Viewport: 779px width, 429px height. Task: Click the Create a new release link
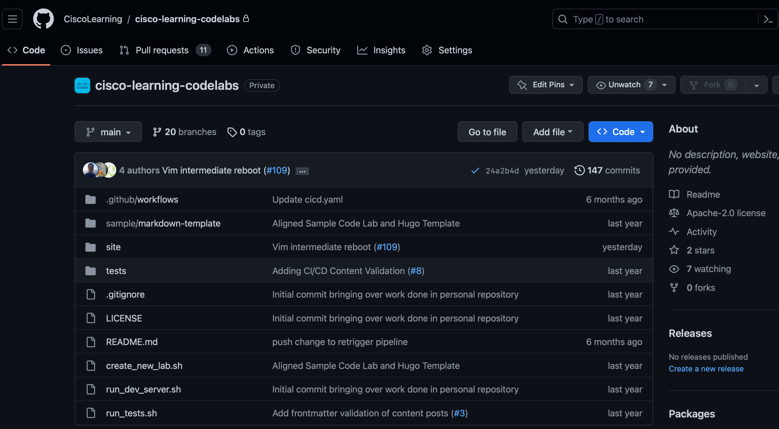[x=706, y=369]
